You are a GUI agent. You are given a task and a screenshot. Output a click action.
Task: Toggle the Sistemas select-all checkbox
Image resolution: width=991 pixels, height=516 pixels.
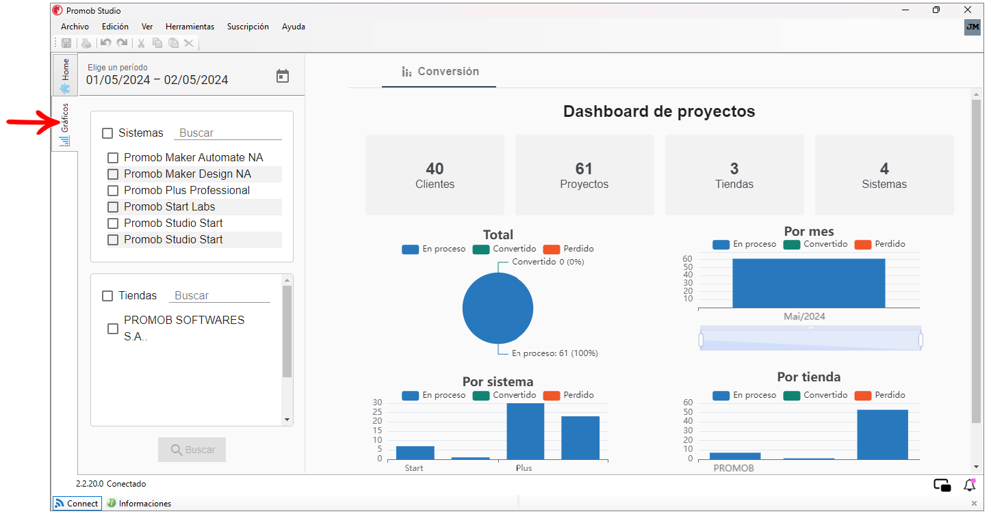107,133
